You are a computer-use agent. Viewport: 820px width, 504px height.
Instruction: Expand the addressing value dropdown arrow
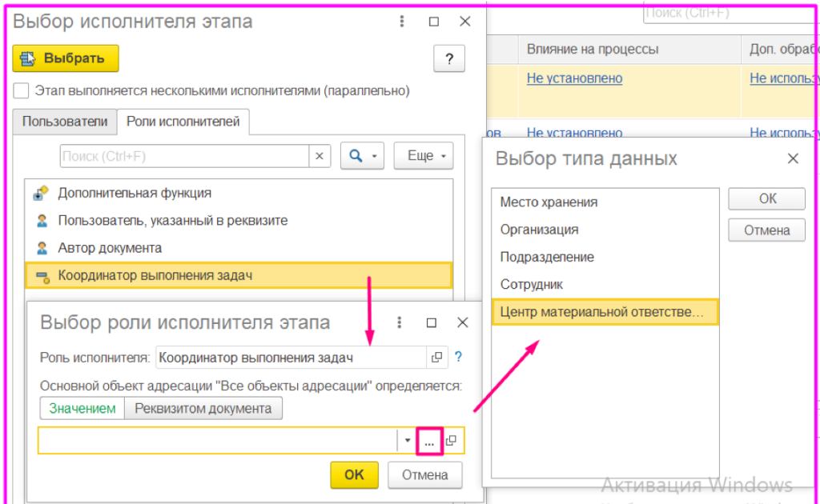[408, 442]
